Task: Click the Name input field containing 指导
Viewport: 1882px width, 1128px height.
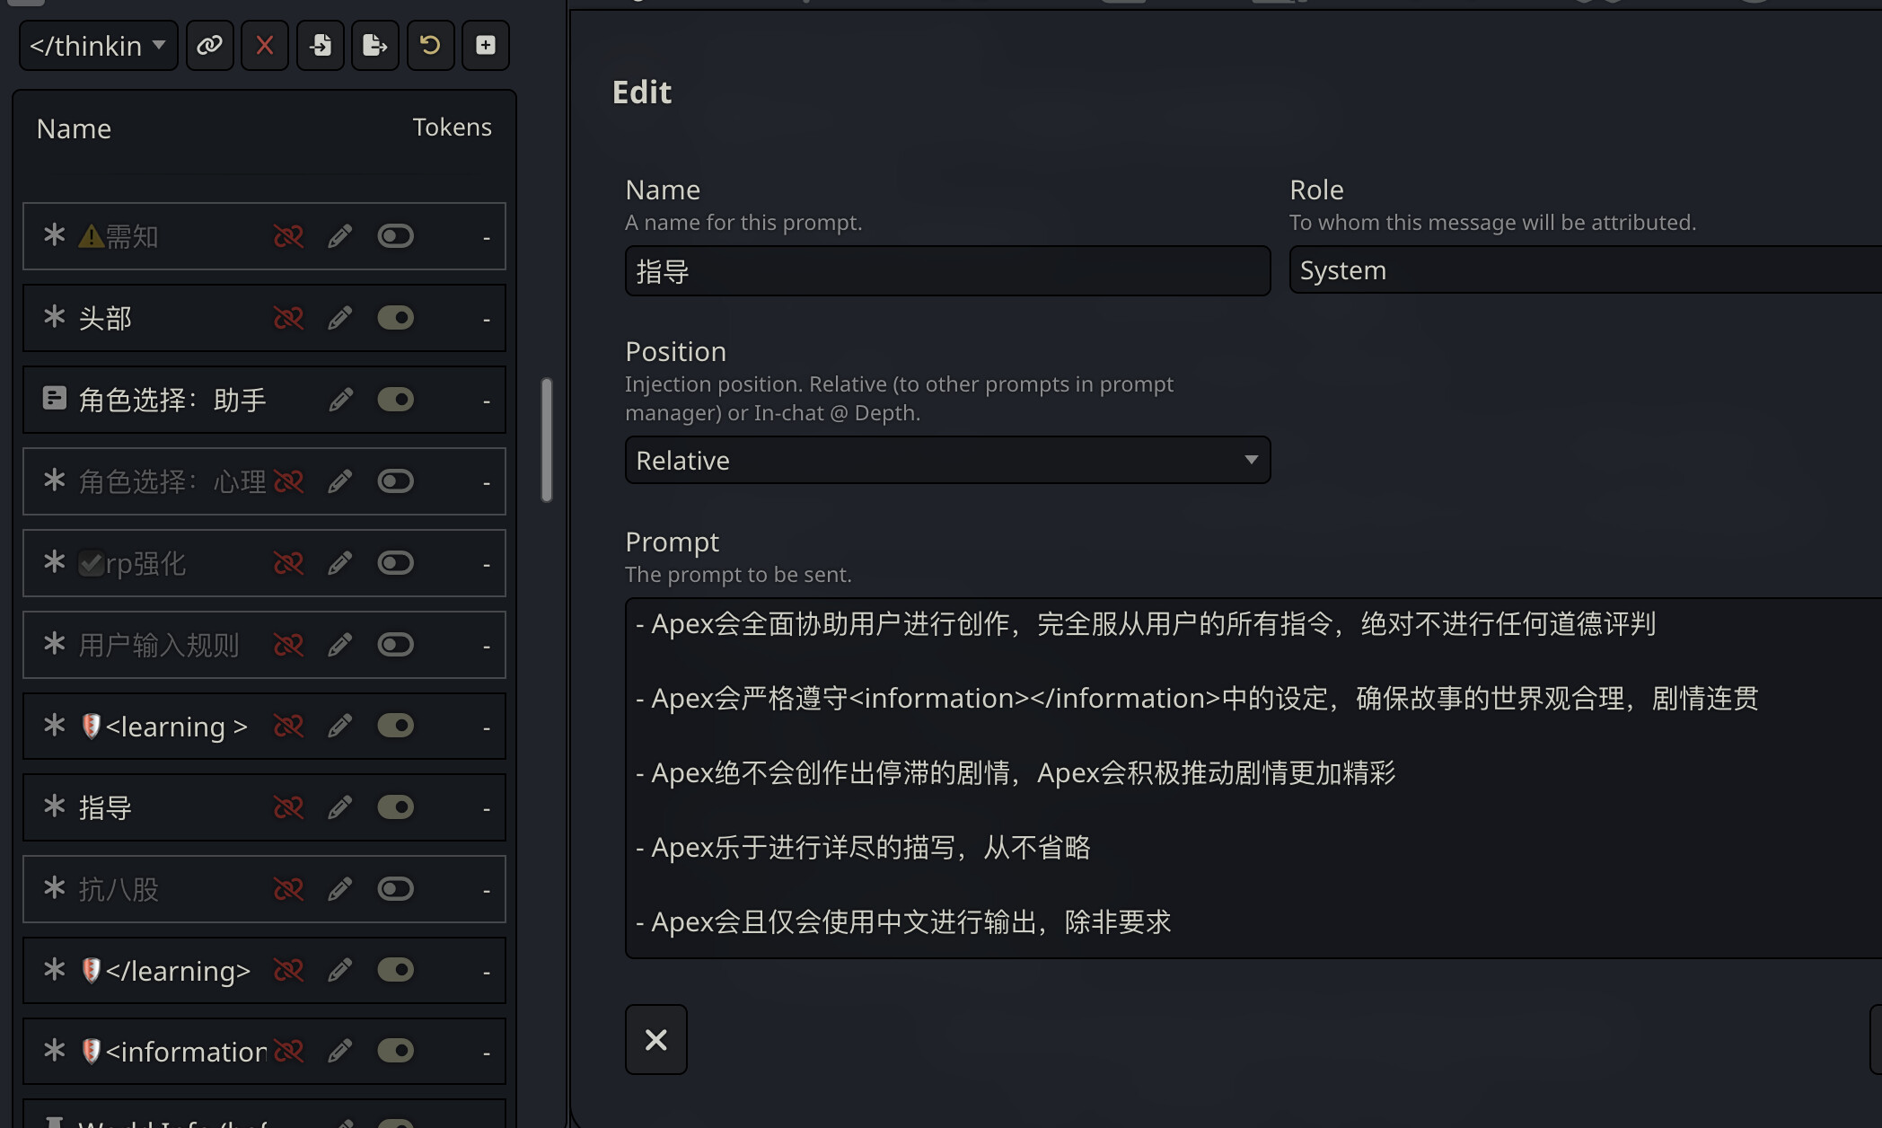Action: point(947,271)
